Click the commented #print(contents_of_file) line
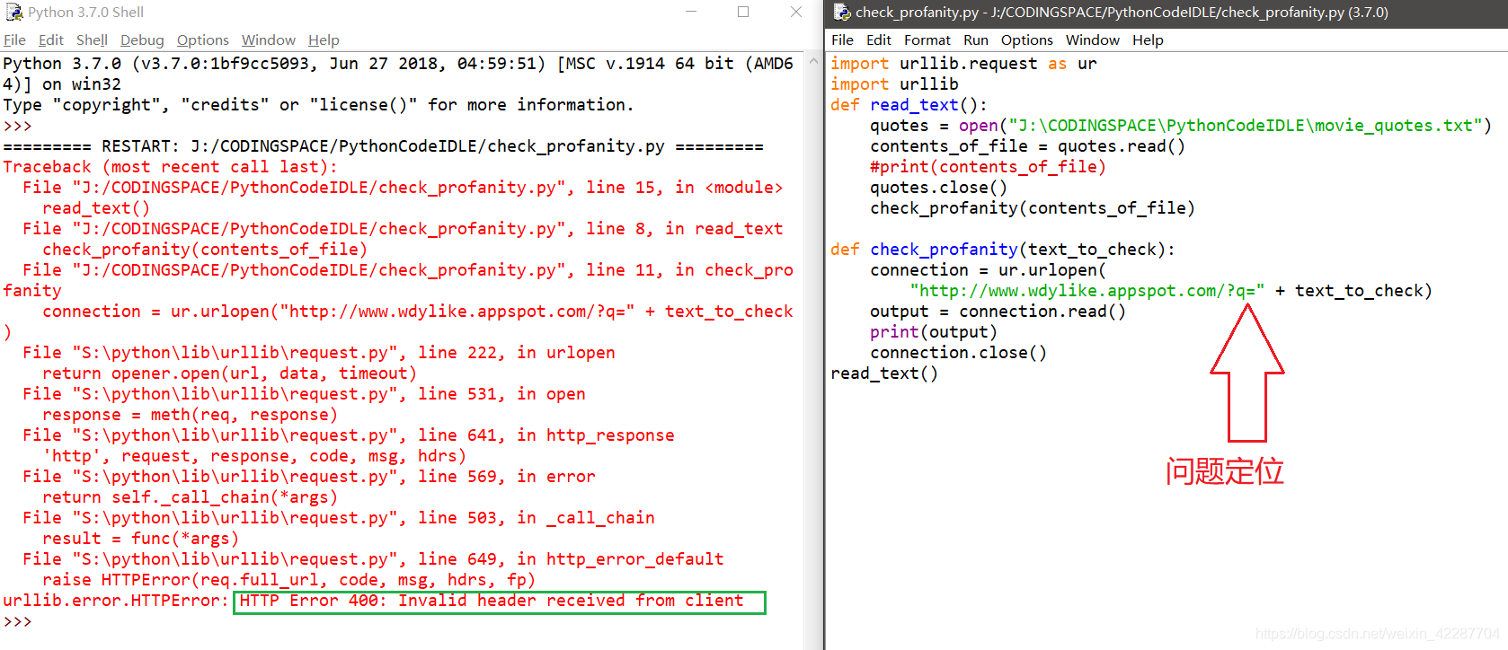The width and height of the screenshot is (1508, 650). tap(988, 167)
